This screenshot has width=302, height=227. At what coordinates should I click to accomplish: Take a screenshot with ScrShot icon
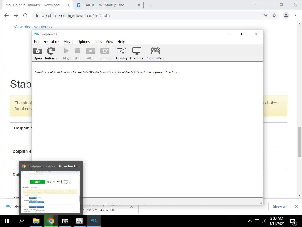pos(105,54)
